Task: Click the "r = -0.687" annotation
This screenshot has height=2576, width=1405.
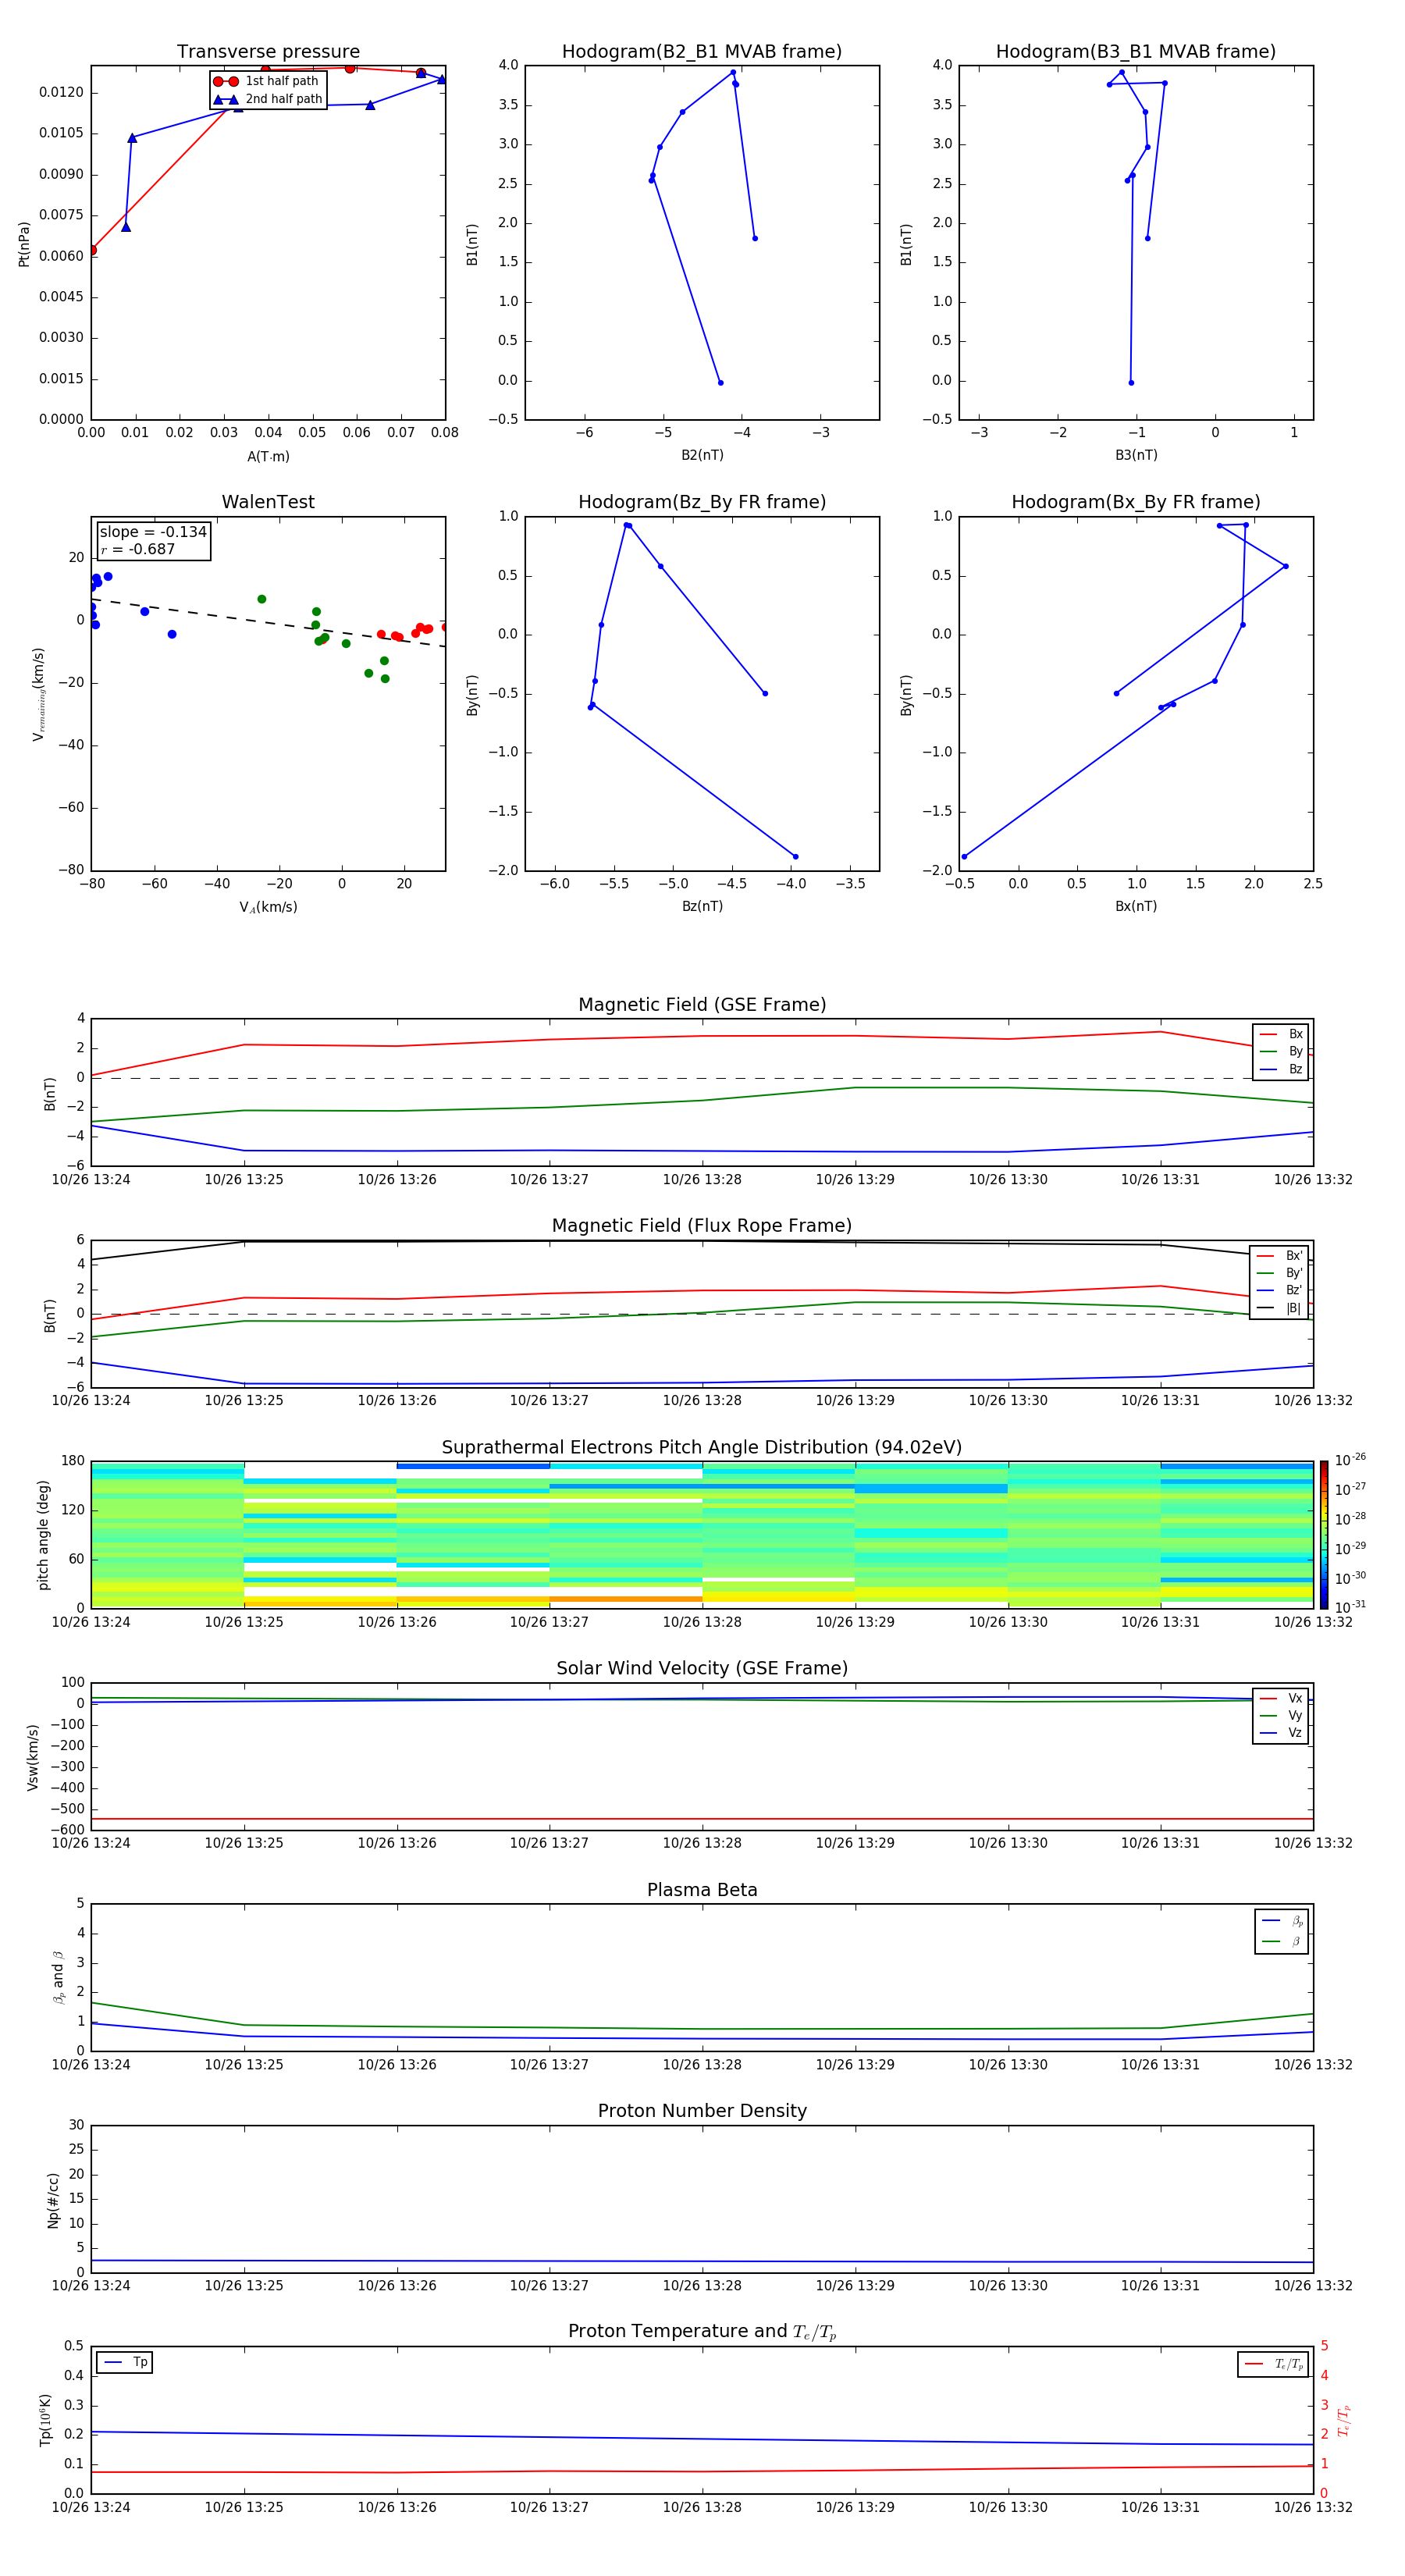Action: pyautogui.click(x=138, y=549)
